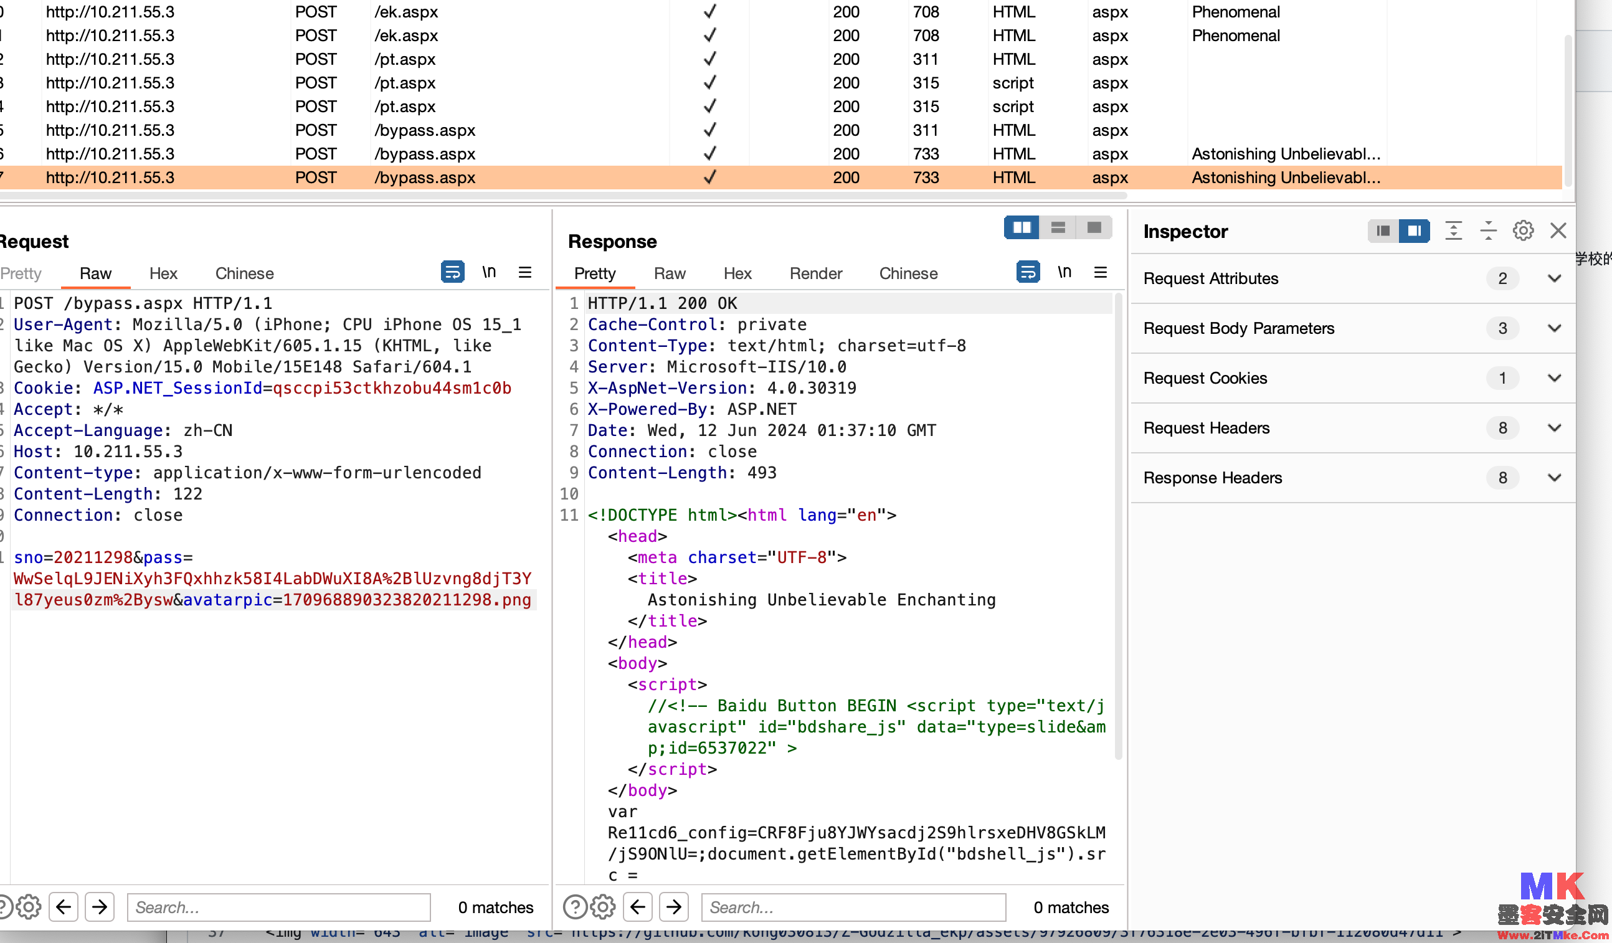Open Response search help icon
The width and height of the screenshot is (1612, 943).
coord(575,906)
